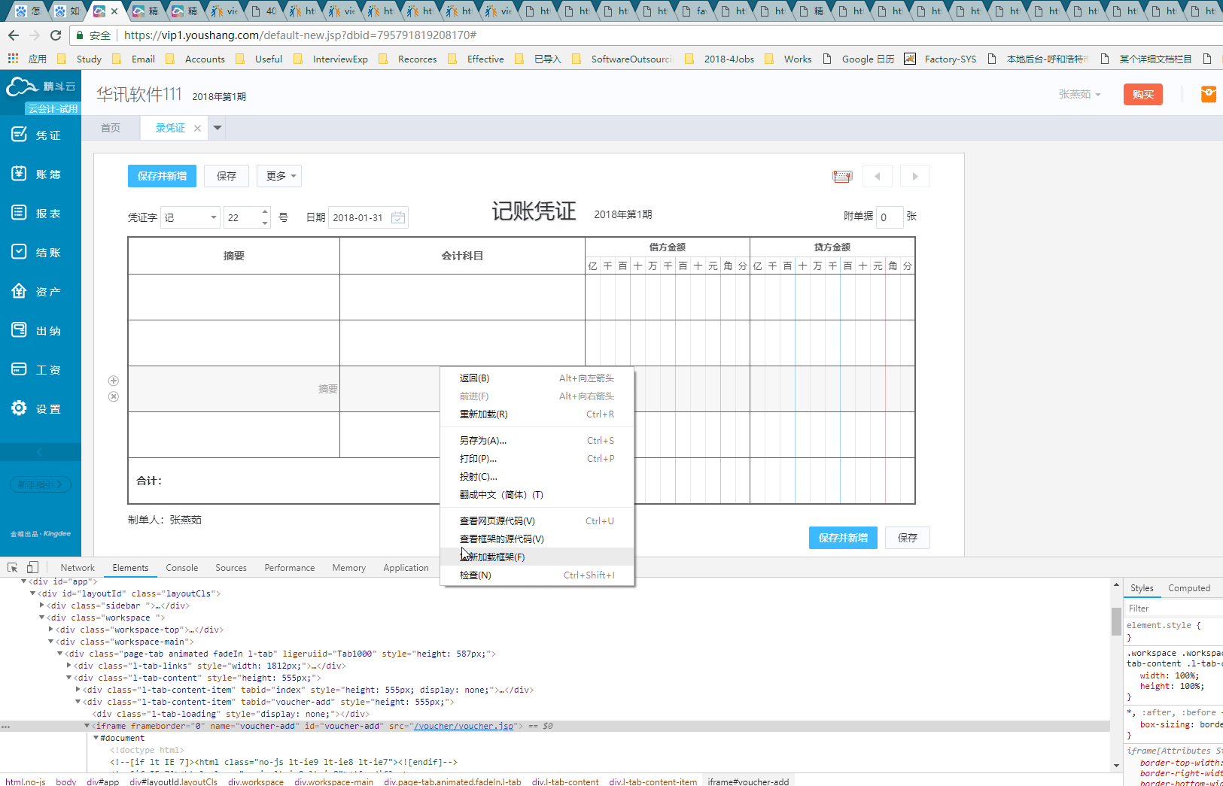Toggle DevTools device toolbar icon

pyautogui.click(x=32, y=568)
